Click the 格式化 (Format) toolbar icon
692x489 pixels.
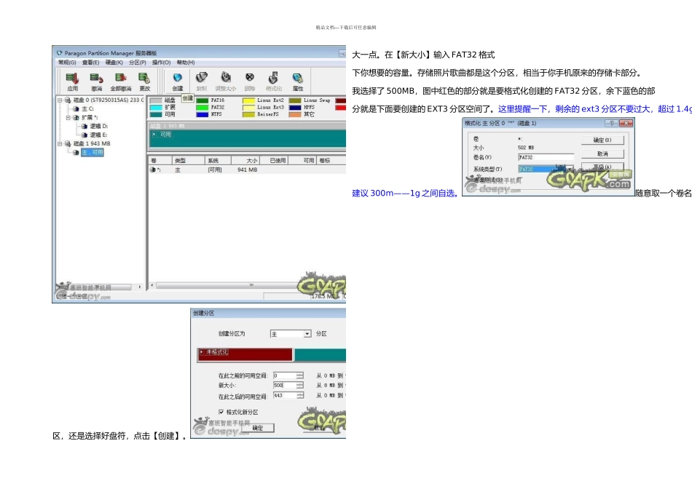(274, 78)
